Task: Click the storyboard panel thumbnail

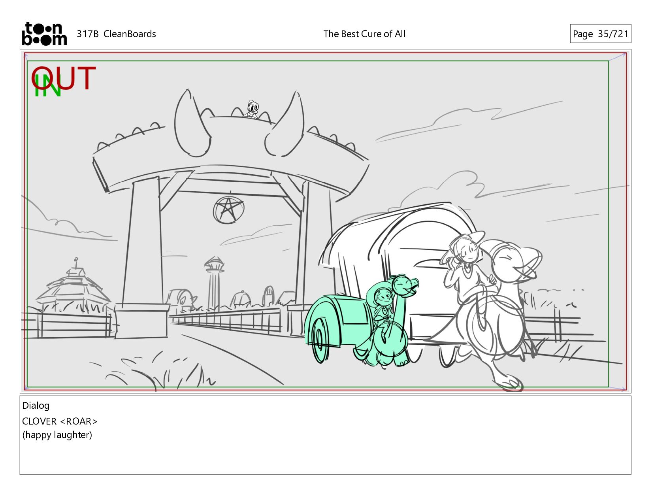Action: pyautogui.click(x=325, y=221)
